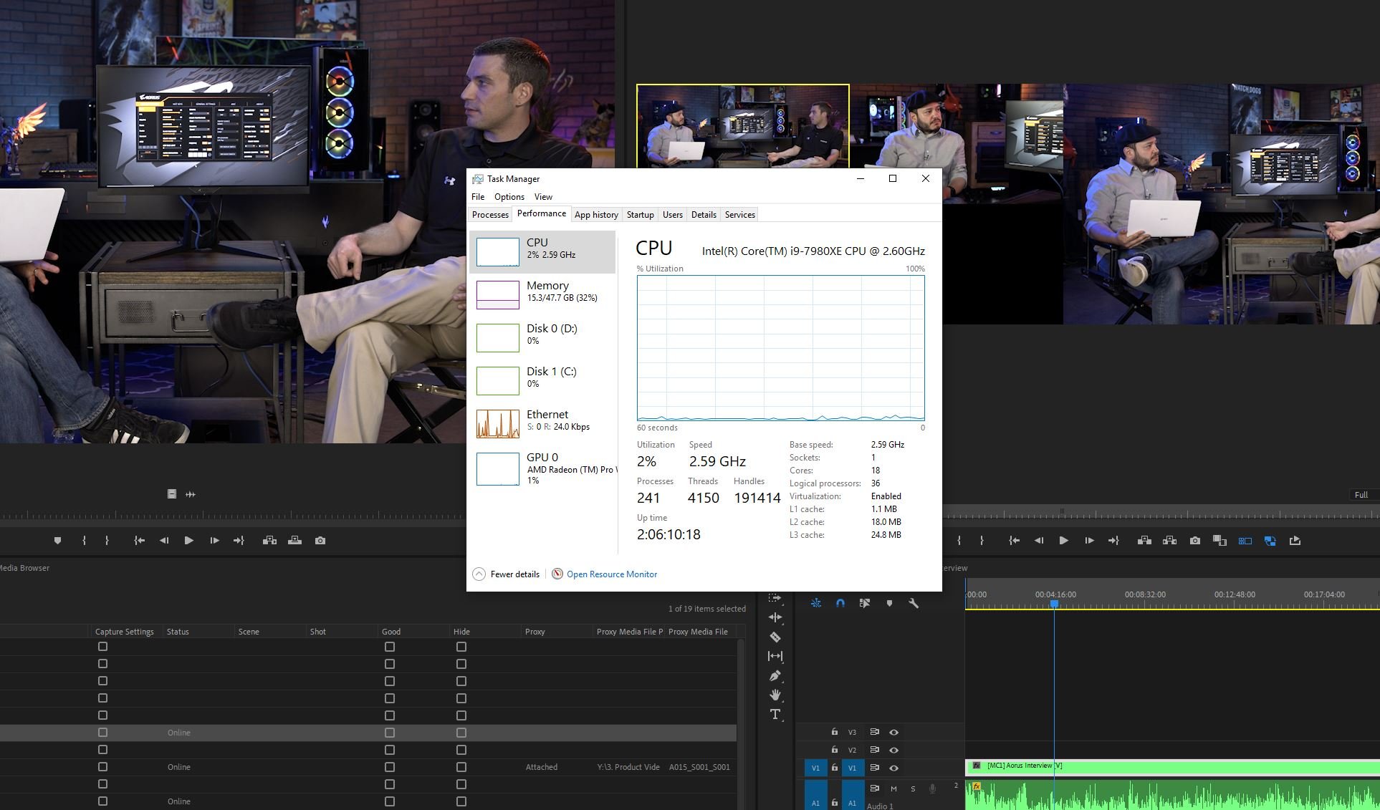
Task: Open File menu in Task Manager
Action: click(478, 197)
